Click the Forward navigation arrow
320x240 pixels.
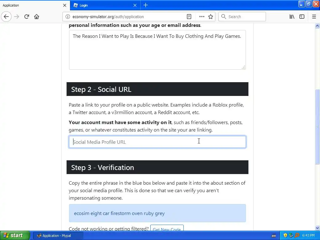coord(17,17)
